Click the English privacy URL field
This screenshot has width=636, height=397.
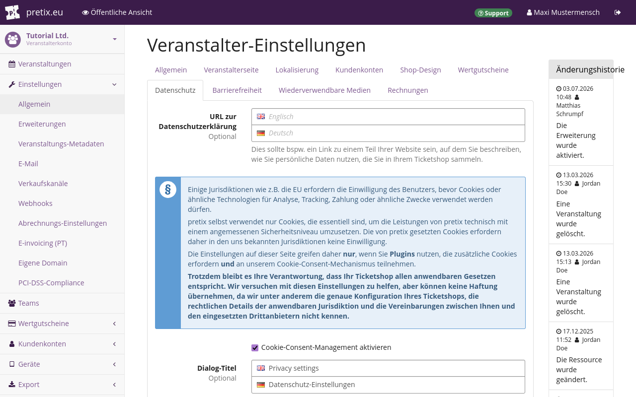pos(388,117)
